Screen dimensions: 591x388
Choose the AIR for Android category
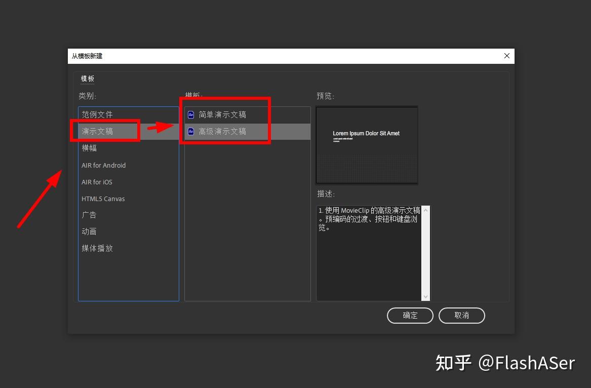[104, 165]
